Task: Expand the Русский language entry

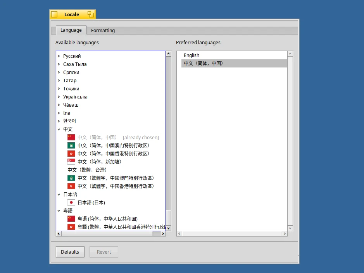Action: (x=59, y=56)
